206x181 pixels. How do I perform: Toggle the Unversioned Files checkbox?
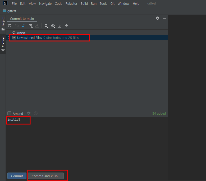click(14, 38)
